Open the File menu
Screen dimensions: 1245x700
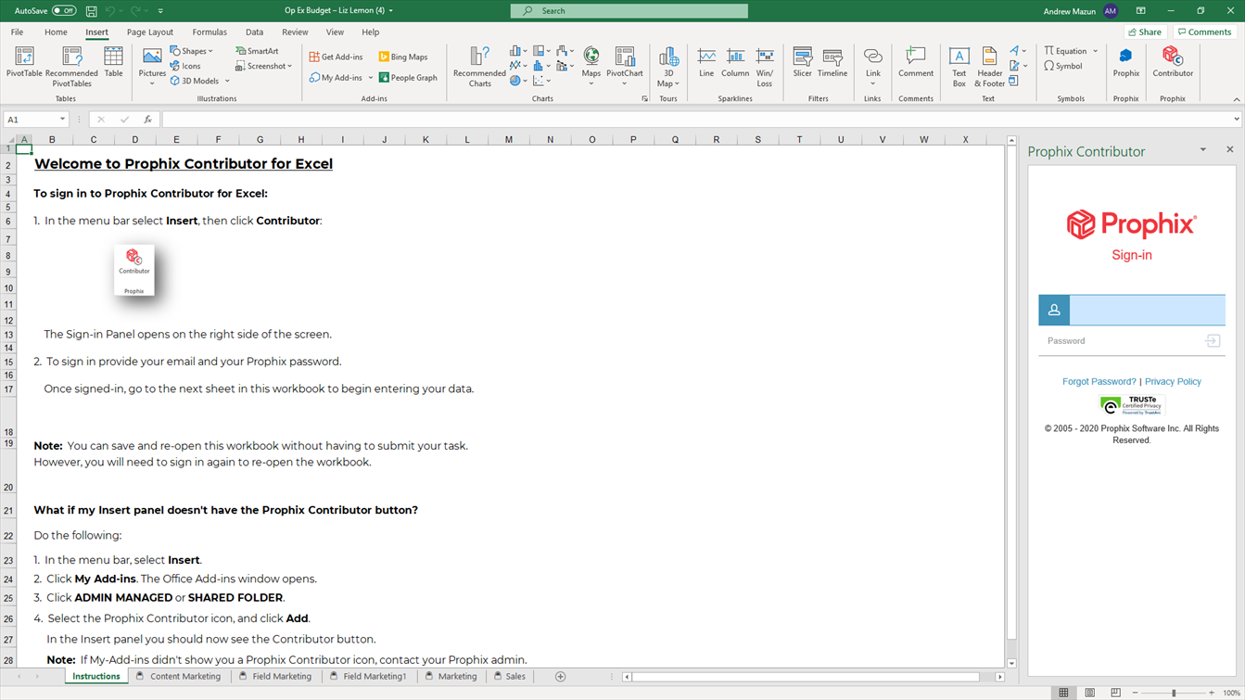tap(17, 32)
